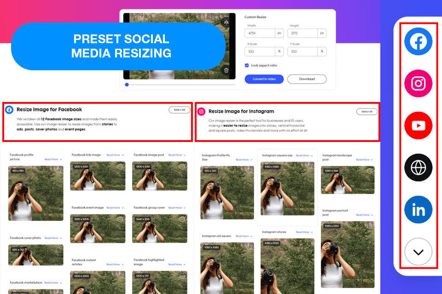Select the Instagram landscape post circle
Screen dimensions: 442x294
click(x=370, y=170)
